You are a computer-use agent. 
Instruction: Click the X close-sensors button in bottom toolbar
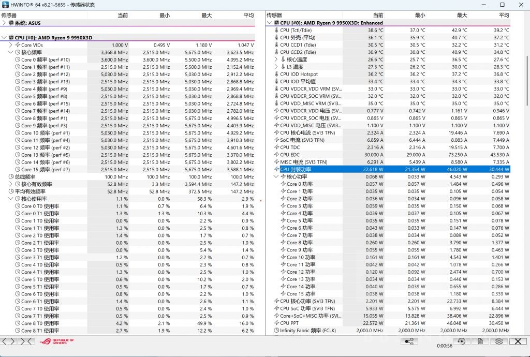coord(518,341)
